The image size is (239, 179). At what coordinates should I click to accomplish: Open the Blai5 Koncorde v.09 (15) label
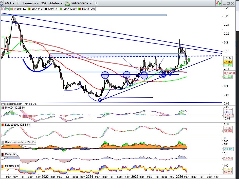18,142
